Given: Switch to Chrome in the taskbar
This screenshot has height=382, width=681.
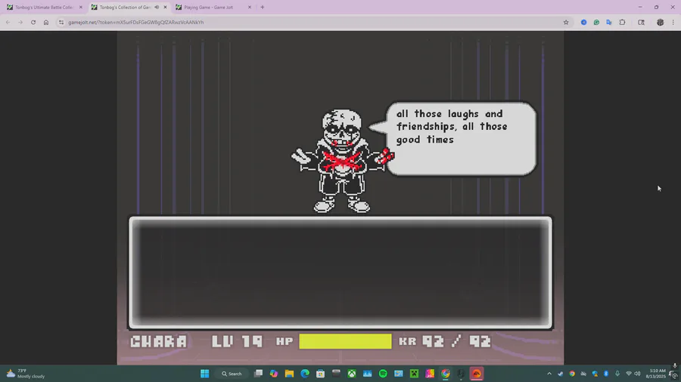Looking at the screenshot, I should [446, 374].
